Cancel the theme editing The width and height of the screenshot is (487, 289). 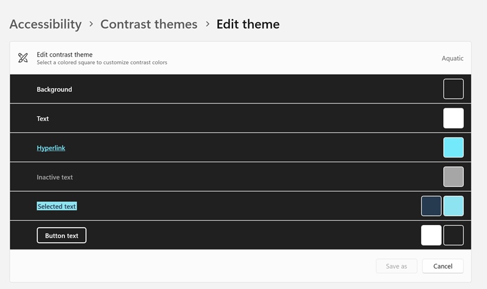click(x=443, y=266)
